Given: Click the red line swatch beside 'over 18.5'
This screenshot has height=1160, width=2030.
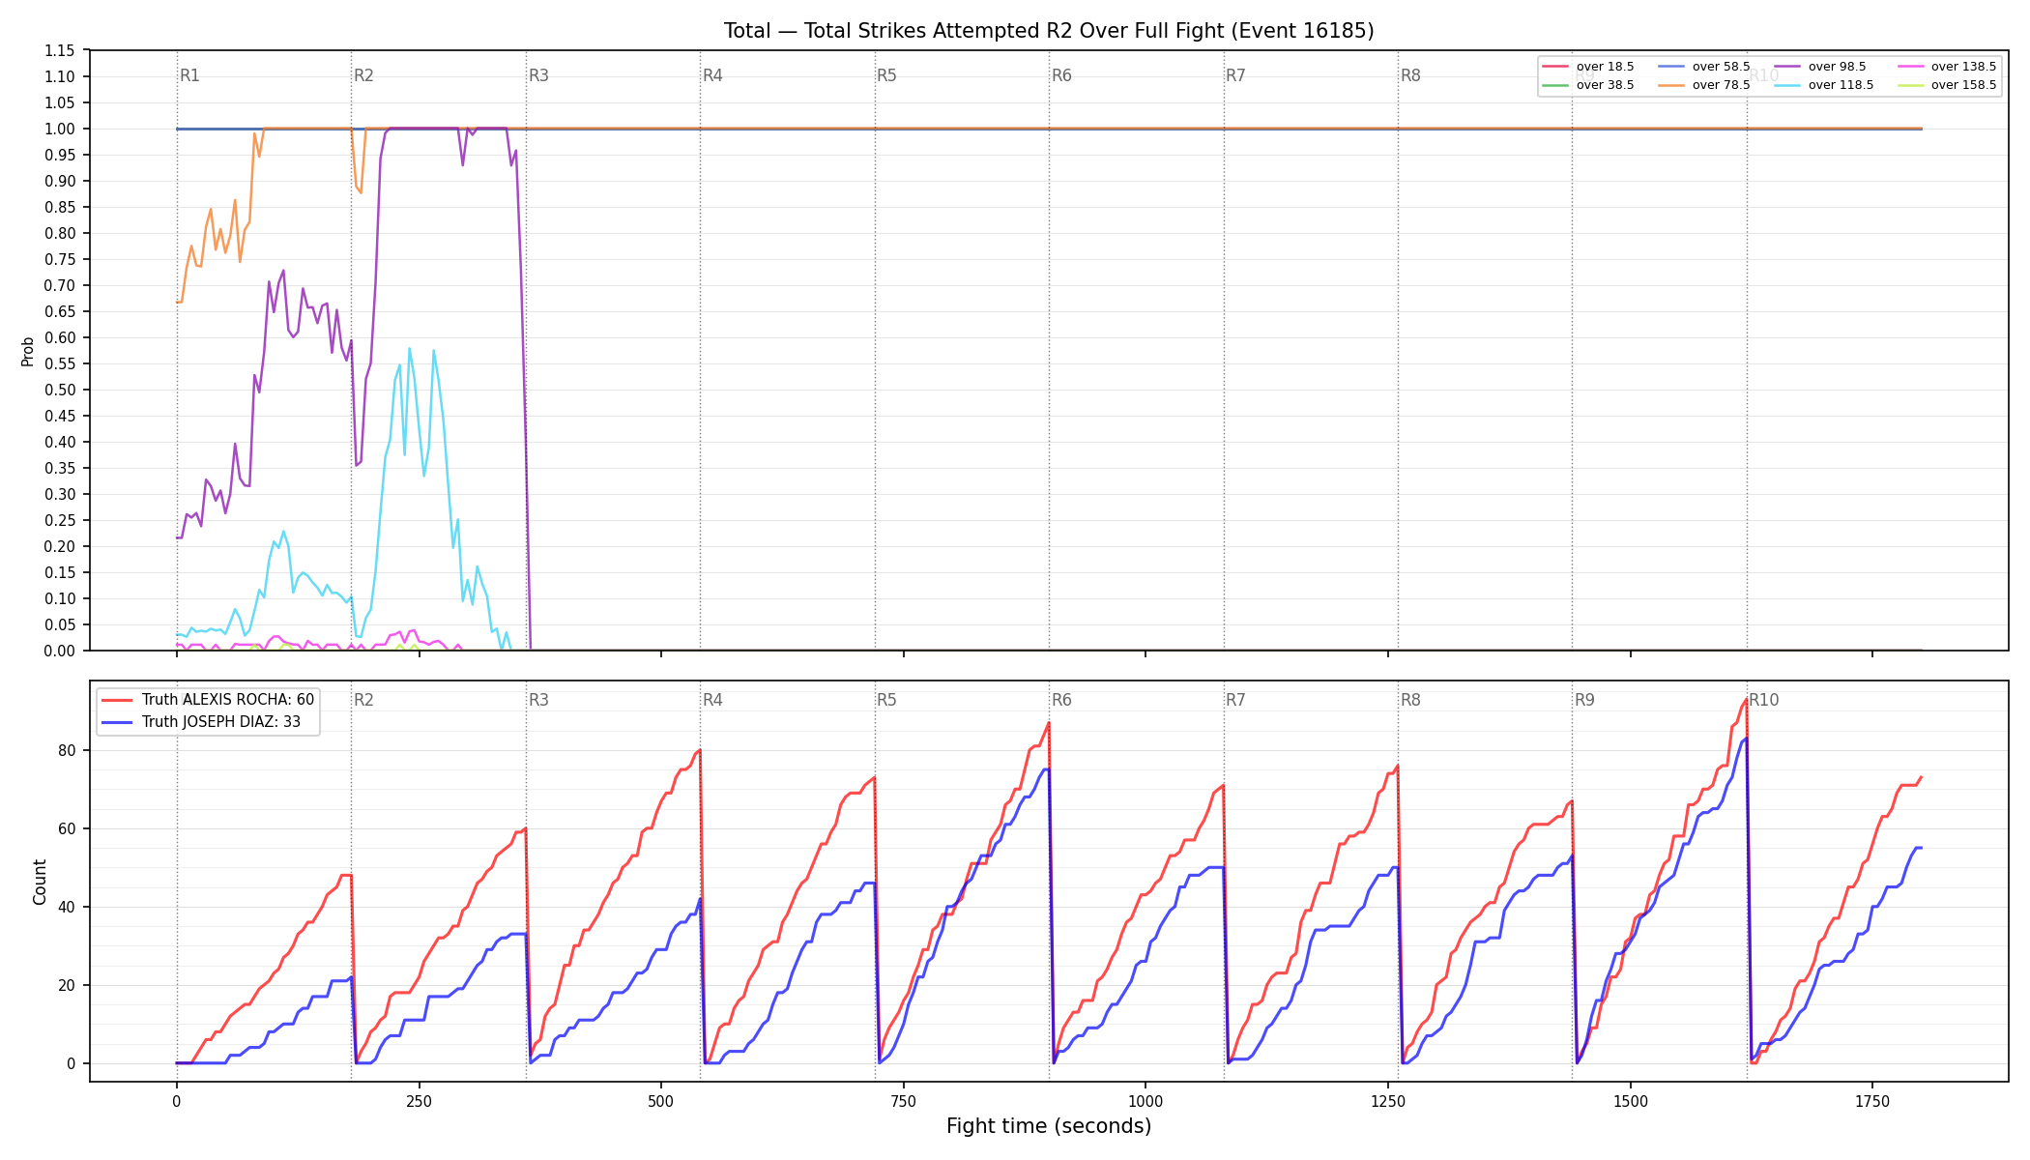Looking at the screenshot, I should [1555, 67].
